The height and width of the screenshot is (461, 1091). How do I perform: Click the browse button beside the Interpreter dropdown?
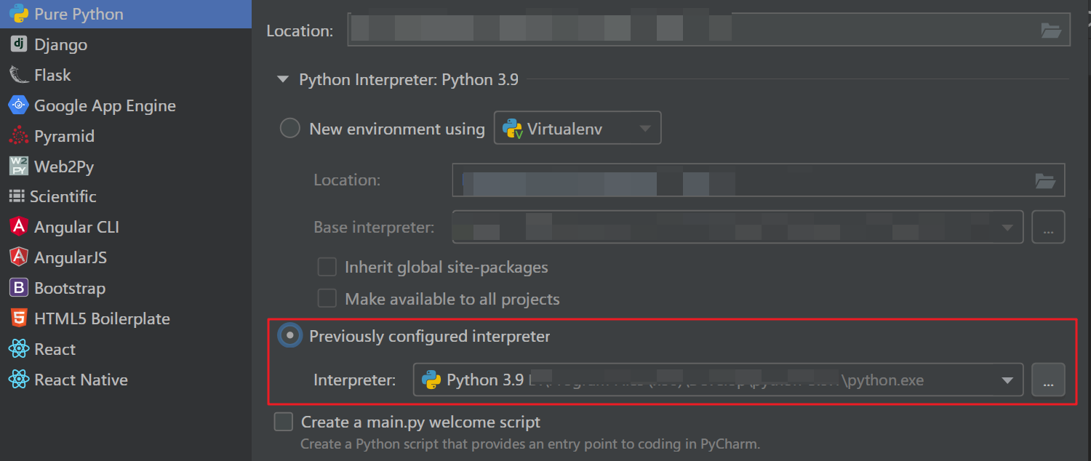click(x=1048, y=380)
